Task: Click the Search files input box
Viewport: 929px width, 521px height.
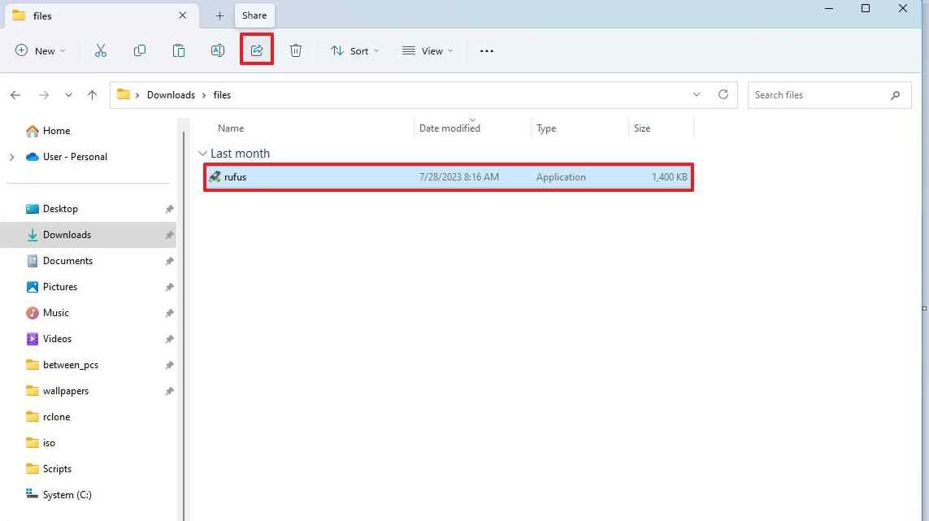Action: click(x=813, y=94)
